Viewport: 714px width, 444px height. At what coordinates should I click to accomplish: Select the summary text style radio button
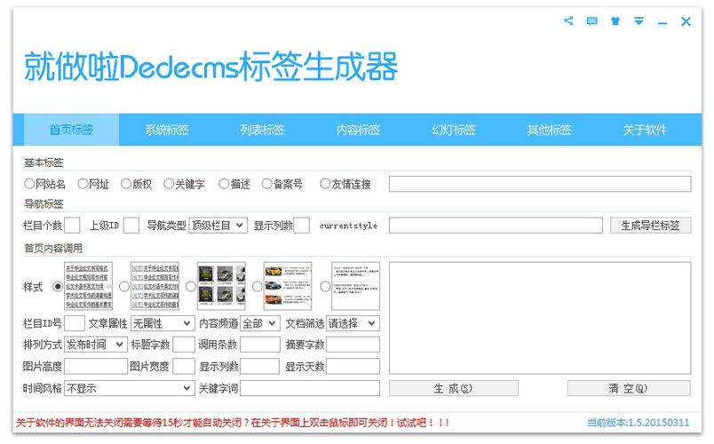click(x=325, y=287)
